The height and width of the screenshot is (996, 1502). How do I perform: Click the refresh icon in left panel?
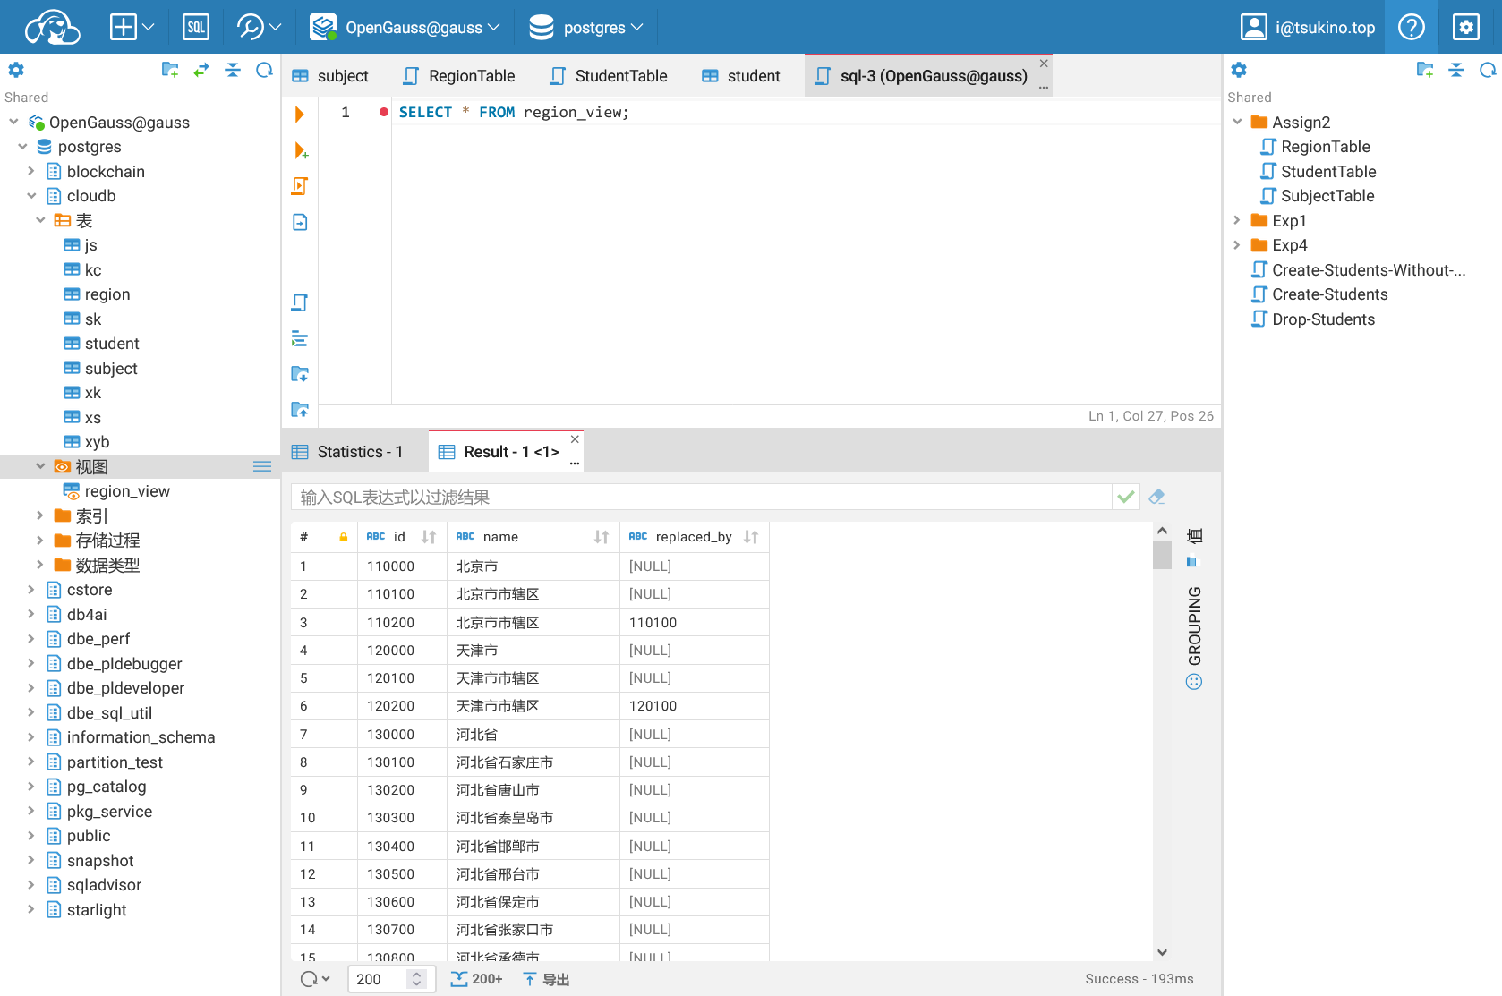click(264, 70)
